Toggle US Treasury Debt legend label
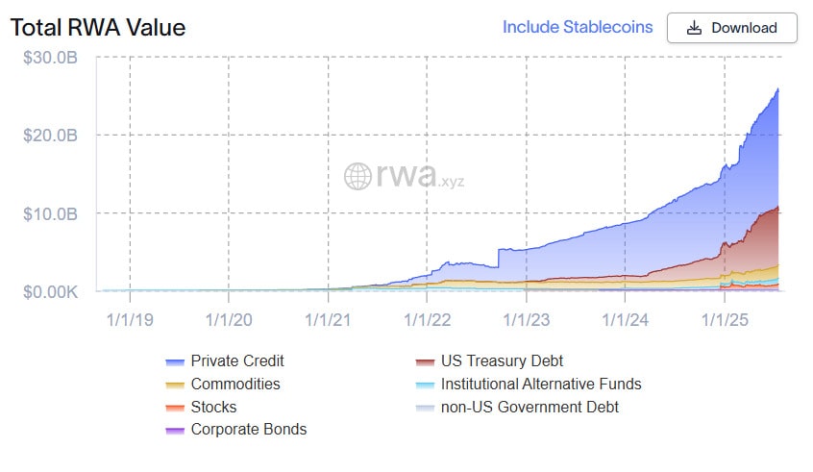 point(502,361)
